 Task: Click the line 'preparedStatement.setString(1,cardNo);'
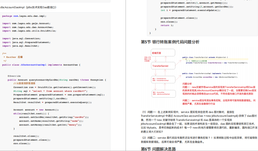40,98
